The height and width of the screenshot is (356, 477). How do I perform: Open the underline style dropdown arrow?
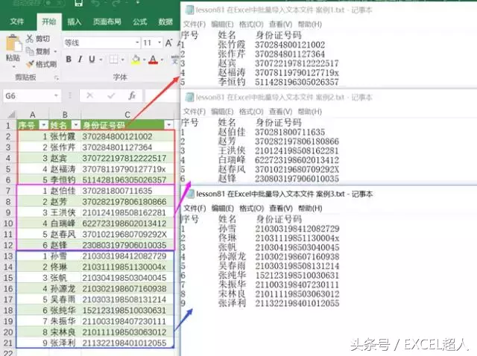pyautogui.click(x=101, y=60)
